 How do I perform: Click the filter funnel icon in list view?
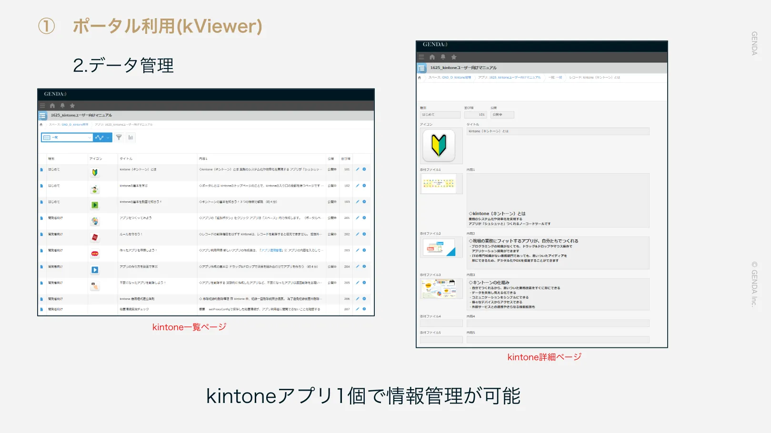[x=119, y=138]
